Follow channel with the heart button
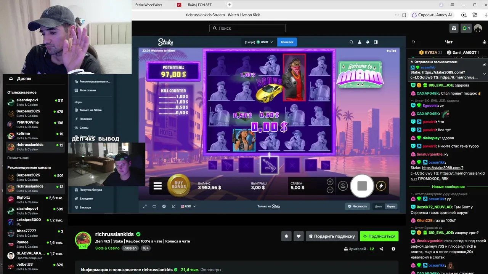The image size is (488, 274). pos(299,236)
